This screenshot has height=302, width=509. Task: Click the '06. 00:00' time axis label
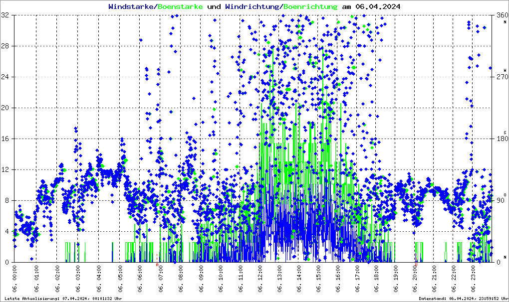pyautogui.click(x=15, y=279)
